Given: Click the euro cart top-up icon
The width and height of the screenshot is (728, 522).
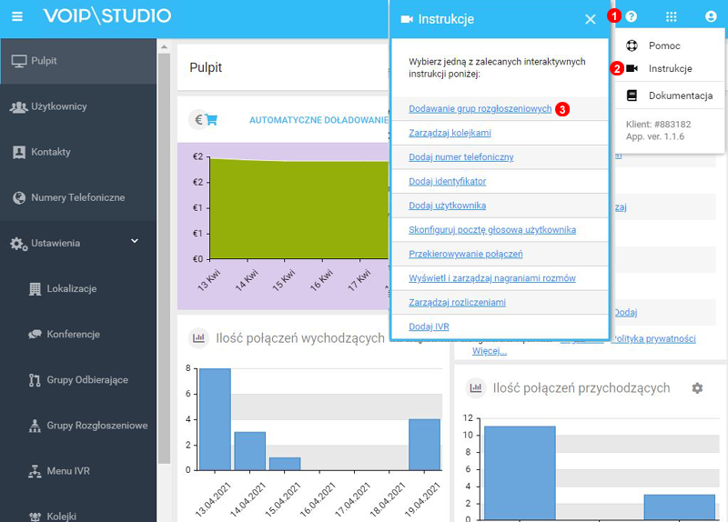Looking at the screenshot, I should 205,119.
